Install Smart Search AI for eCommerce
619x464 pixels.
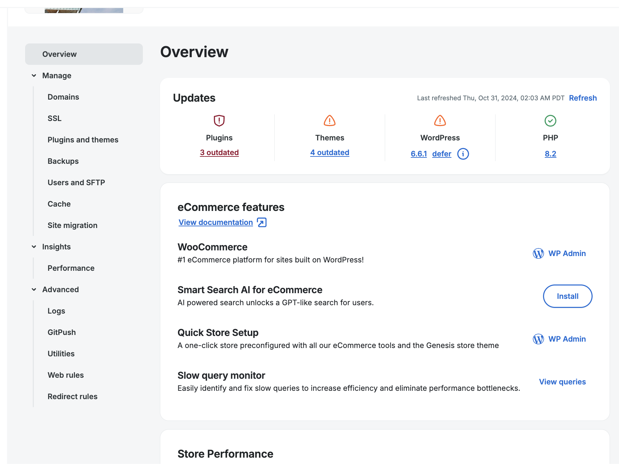pos(567,296)
